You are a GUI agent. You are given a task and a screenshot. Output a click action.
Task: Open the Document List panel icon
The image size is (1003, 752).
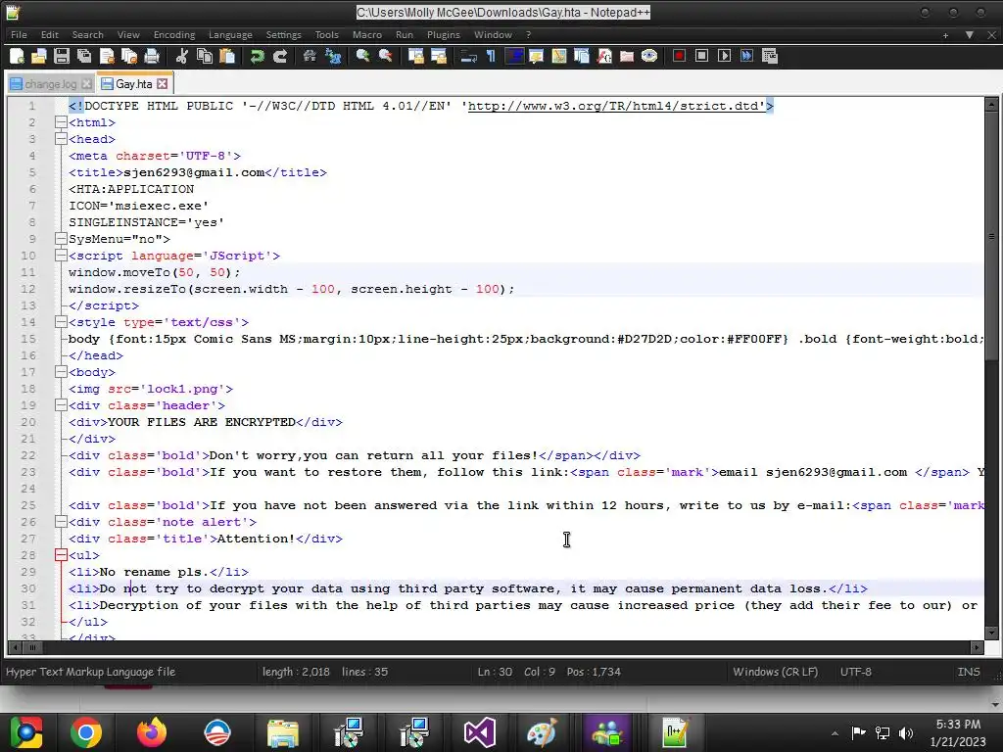(x=582, y=56)
